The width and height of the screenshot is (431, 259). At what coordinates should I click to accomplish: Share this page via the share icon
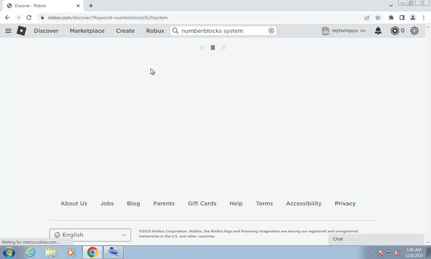point(367,18)
